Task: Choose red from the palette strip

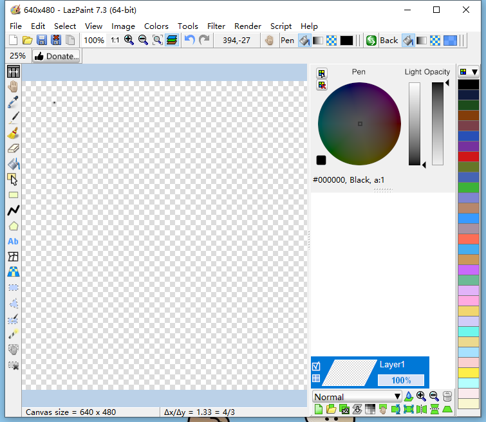Action: 469,156
